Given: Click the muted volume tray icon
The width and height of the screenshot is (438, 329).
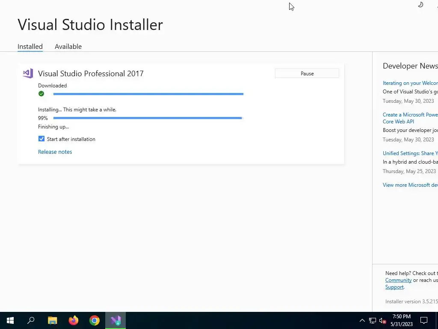Looking at the screenshot, I should tap(383, 320).
